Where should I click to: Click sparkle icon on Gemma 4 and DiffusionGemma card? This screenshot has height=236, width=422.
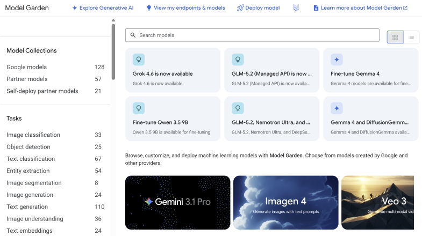(337, 108)
